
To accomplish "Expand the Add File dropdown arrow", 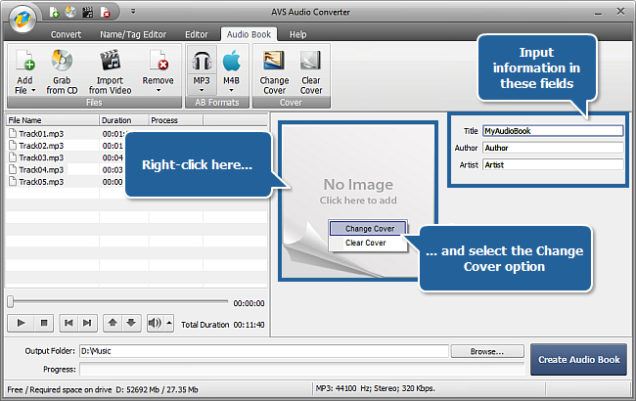I will [33, 90].
